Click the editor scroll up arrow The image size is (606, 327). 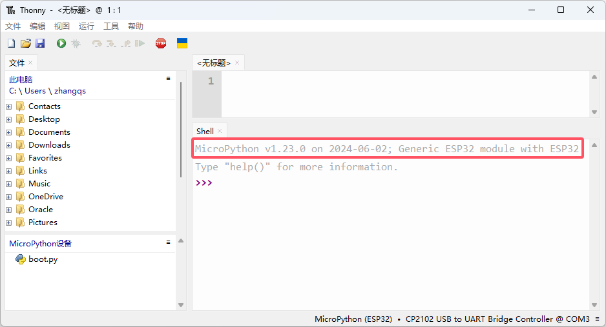(594, 77)
